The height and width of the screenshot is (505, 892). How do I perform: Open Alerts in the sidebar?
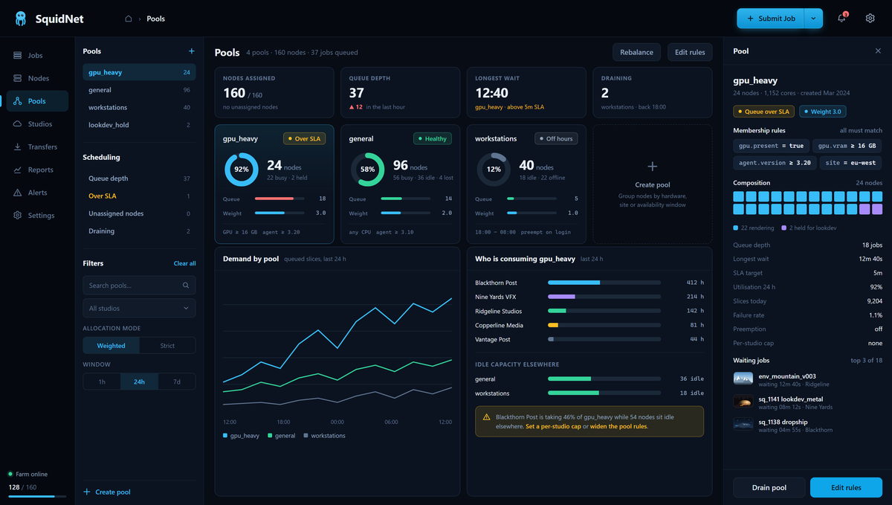tap(37, 193)
